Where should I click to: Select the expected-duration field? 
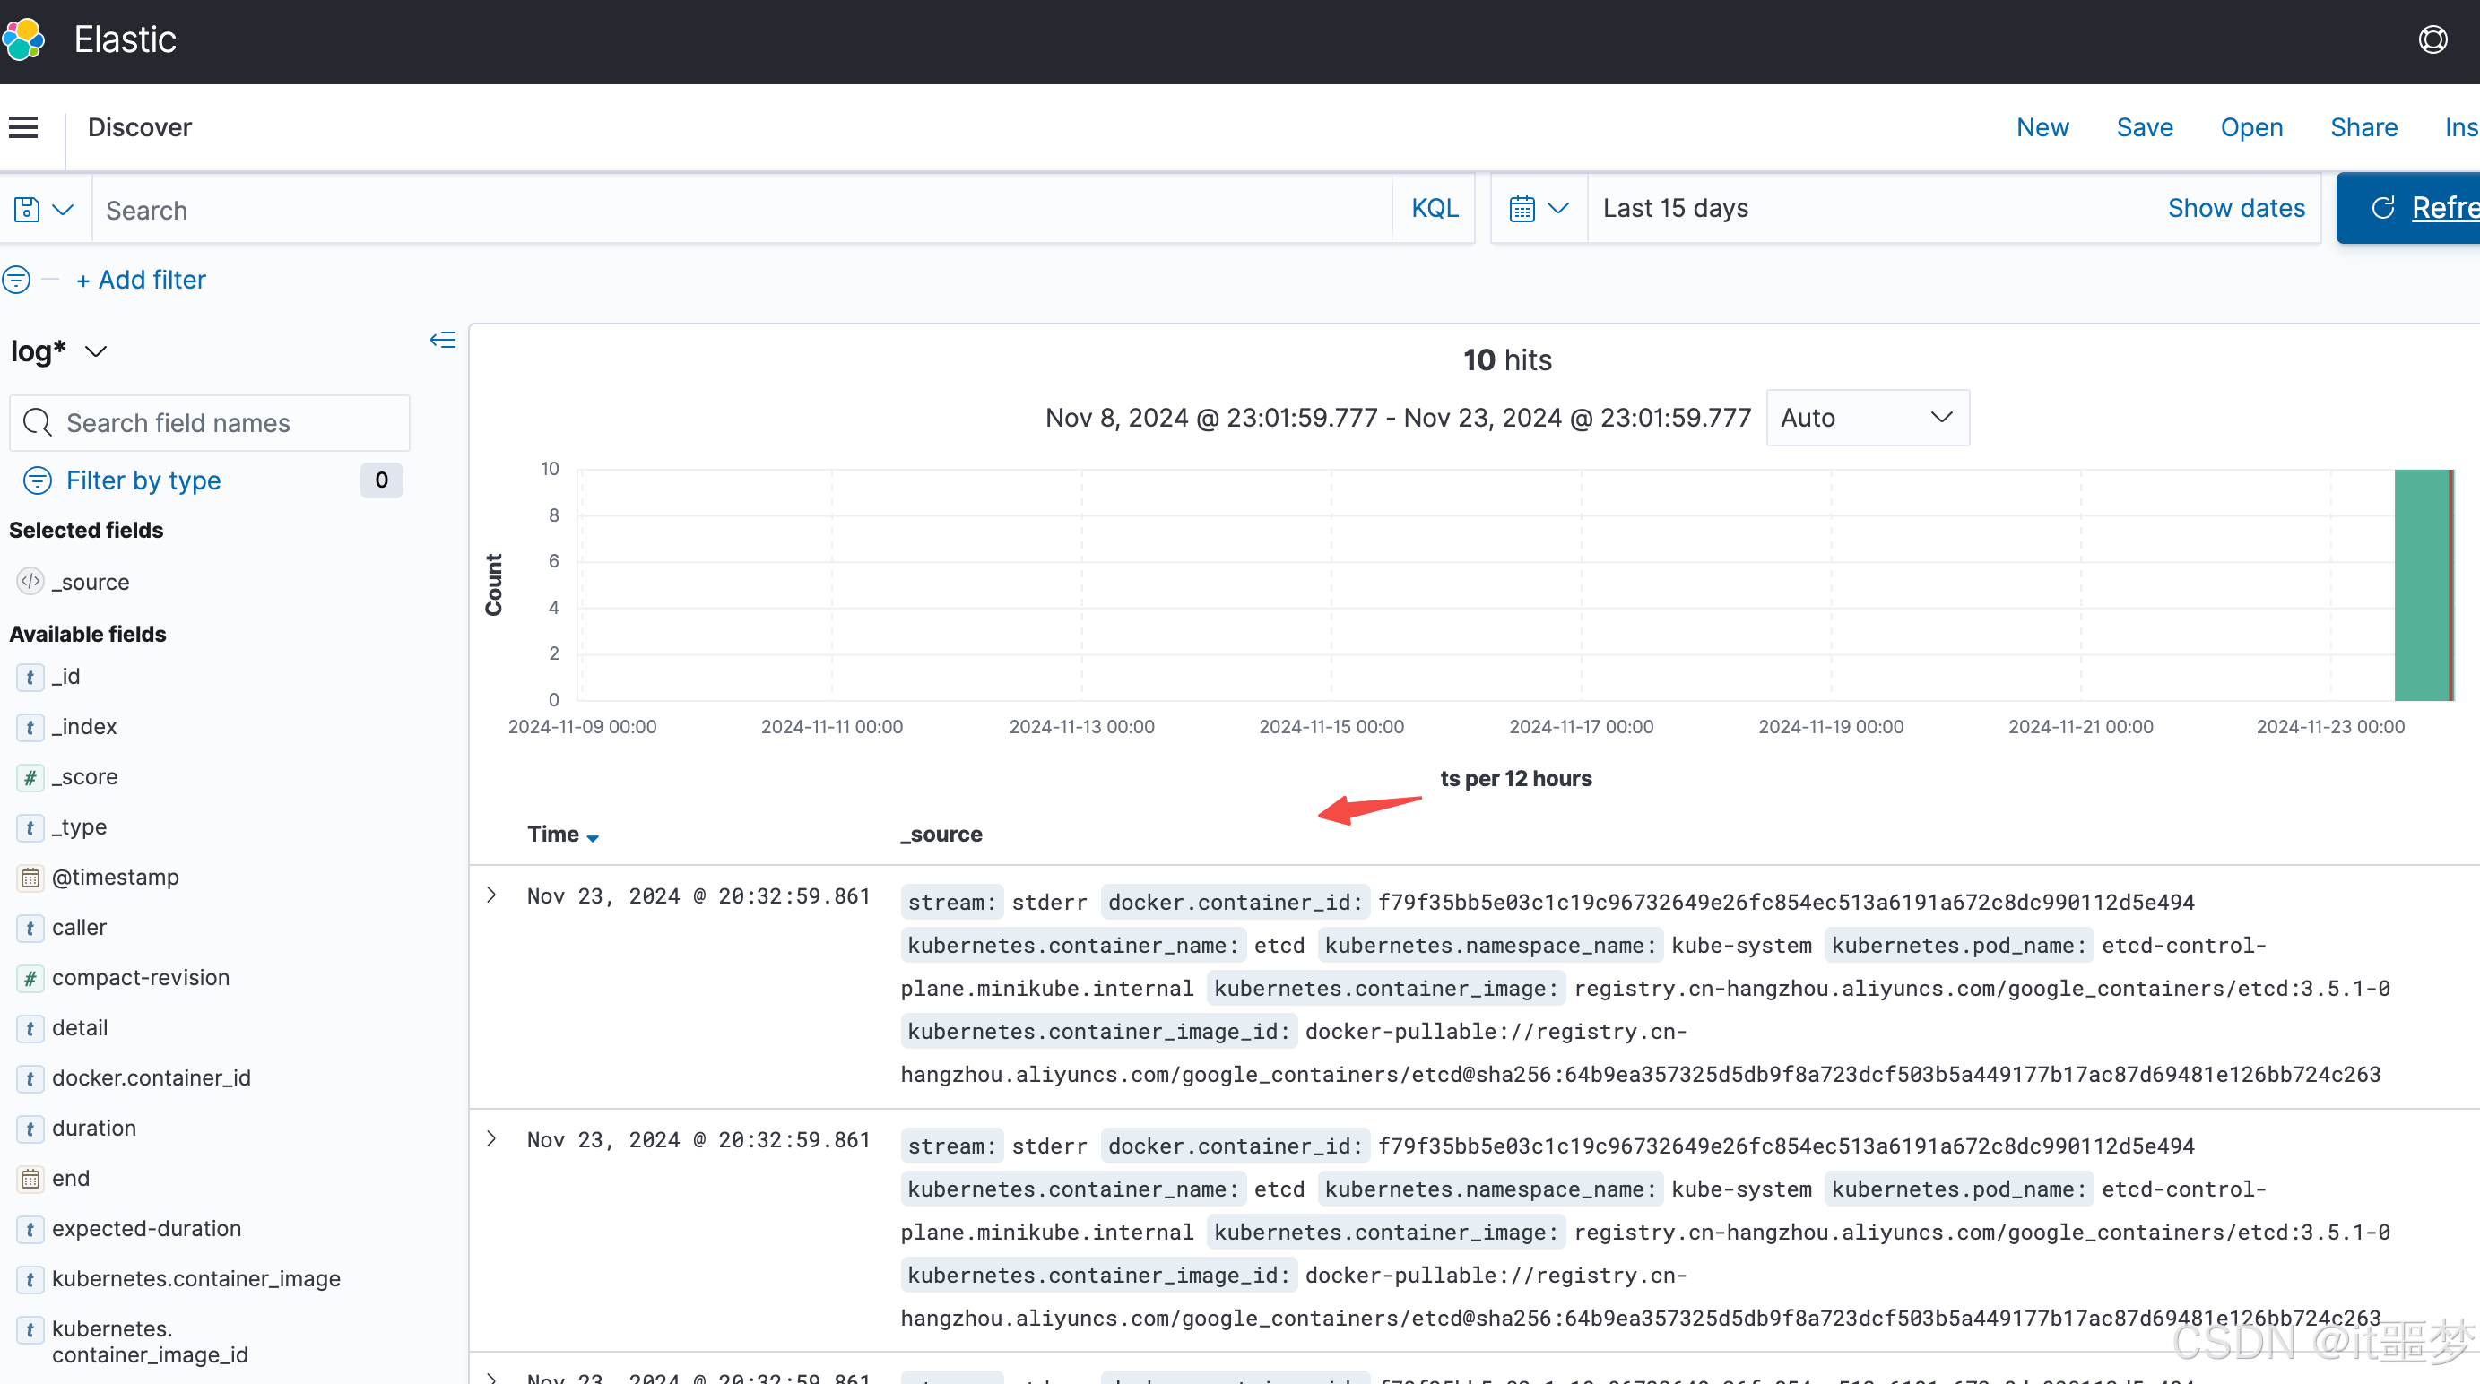(x=146, y=1228)
